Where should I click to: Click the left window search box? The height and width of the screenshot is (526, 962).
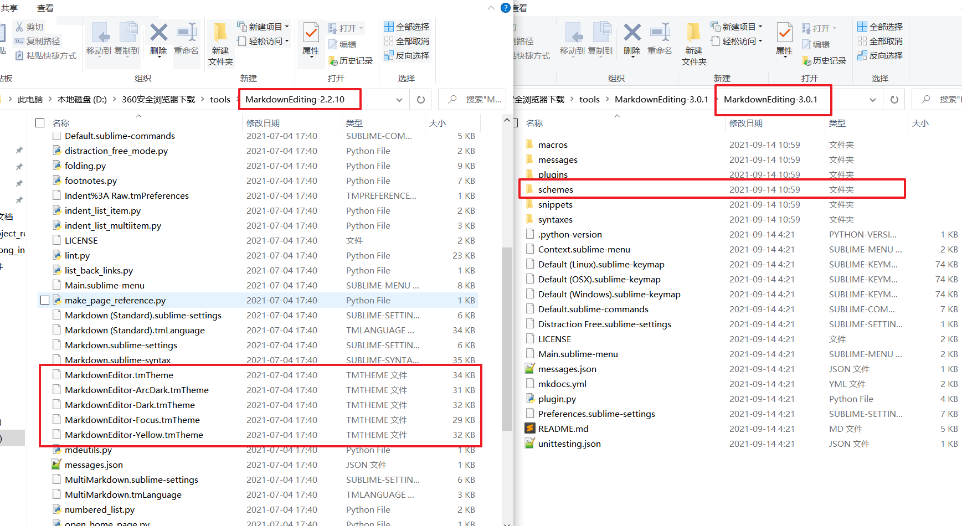[472, 100]
